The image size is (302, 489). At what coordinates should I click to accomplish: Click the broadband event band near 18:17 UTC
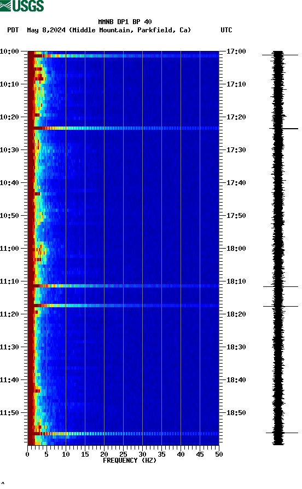(123, 306)
